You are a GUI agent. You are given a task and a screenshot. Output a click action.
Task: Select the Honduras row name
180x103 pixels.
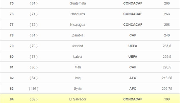point(78,14)
